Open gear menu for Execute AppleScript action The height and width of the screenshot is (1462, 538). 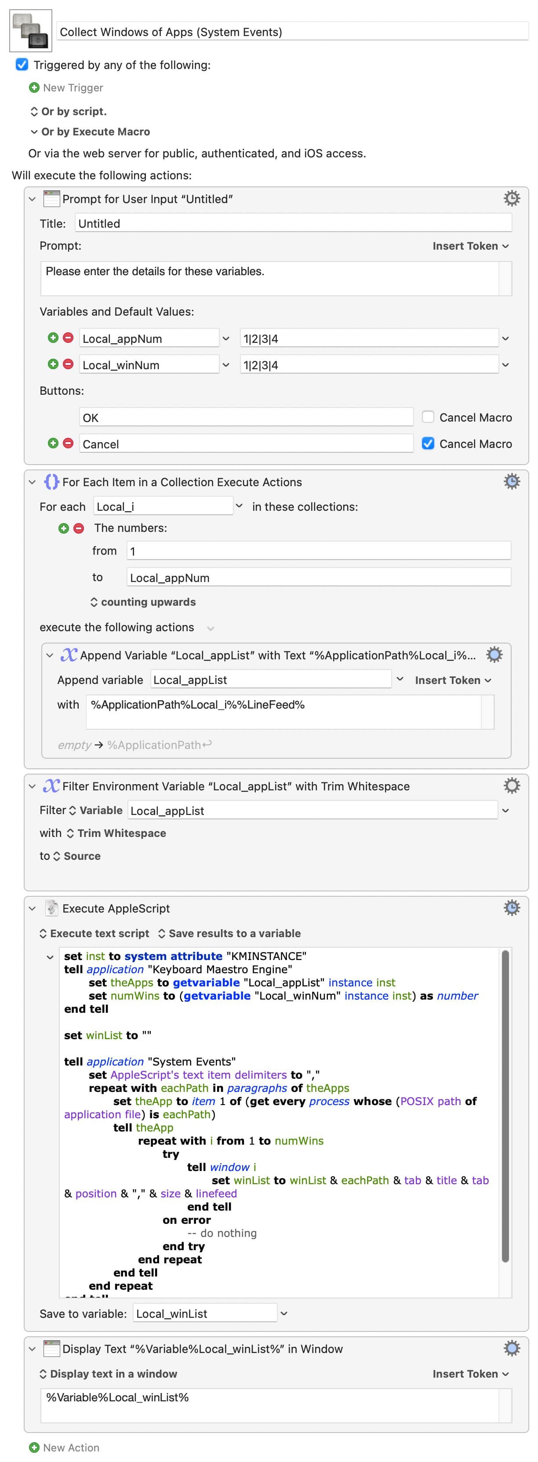[x=511, y=908]
